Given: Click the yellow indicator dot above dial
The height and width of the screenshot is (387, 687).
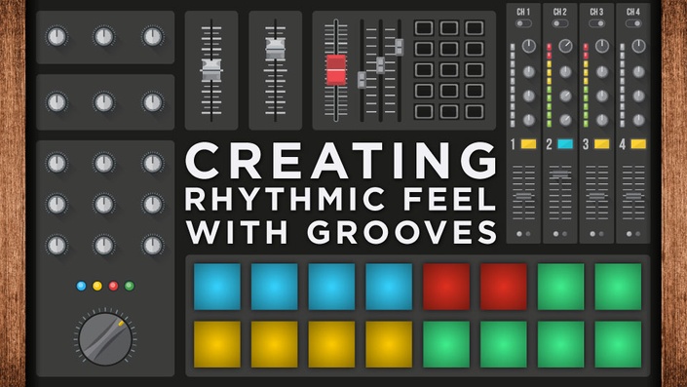Looking at the screenshot, I should (x=97, y=287).
